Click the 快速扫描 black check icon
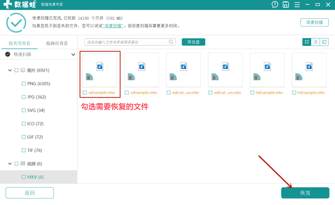 (x=8, y=54)
